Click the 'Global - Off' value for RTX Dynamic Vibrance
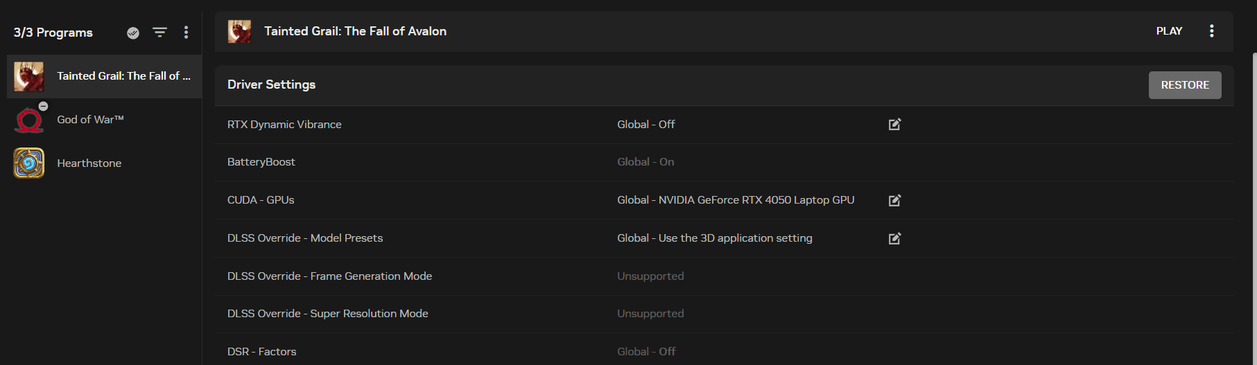This screenshot has height=365, width=1257. point(646,125)
